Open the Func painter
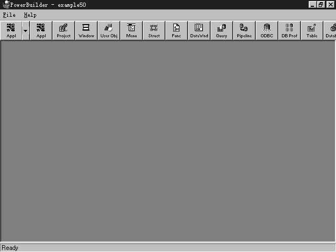Screen dimensions: 336x252 click(176, 30)
